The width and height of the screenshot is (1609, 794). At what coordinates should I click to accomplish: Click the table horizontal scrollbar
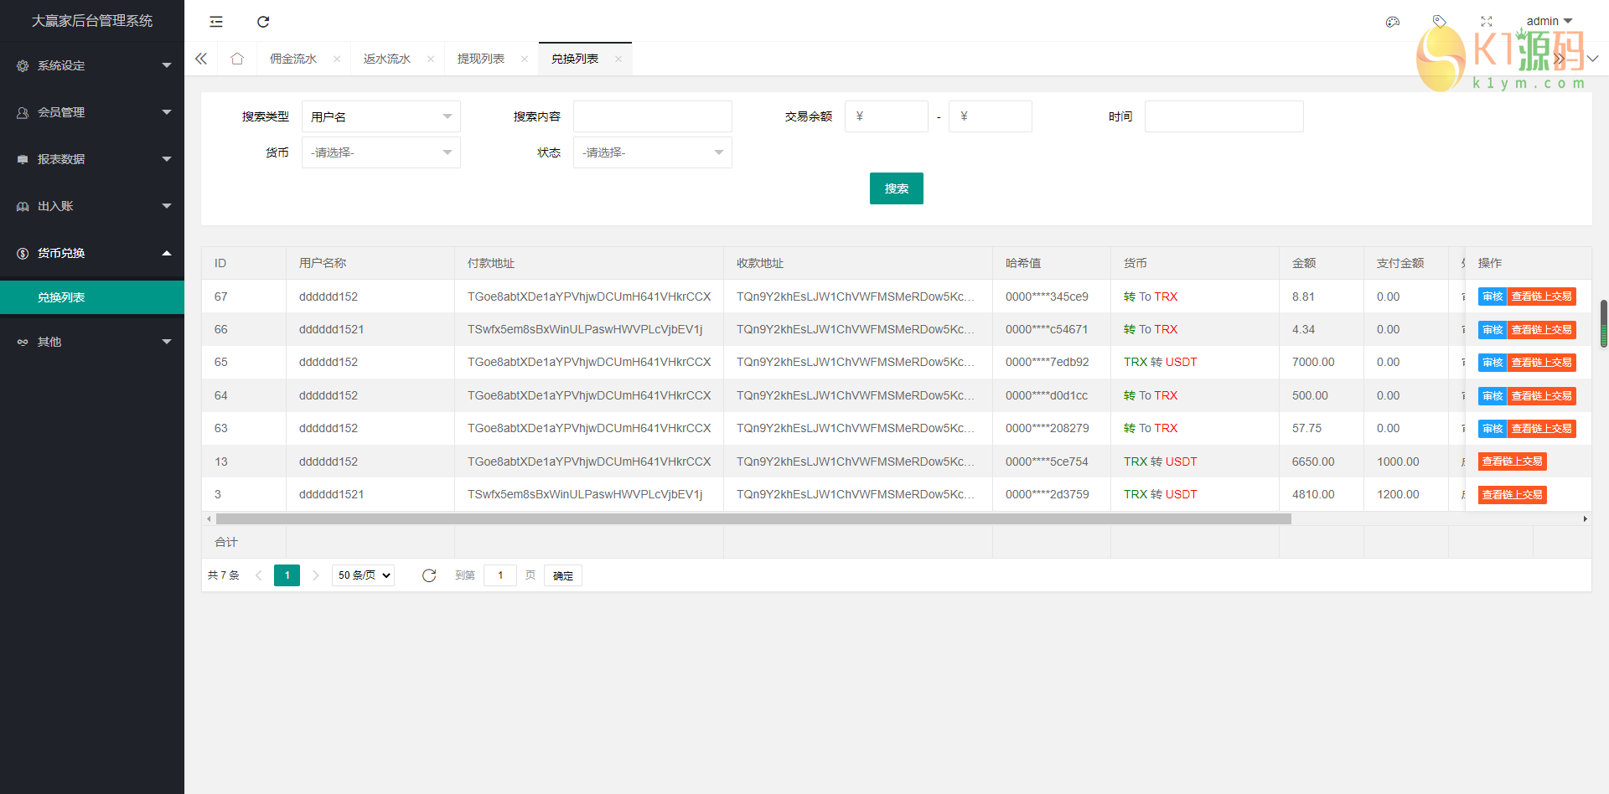[x=753, y=519]
